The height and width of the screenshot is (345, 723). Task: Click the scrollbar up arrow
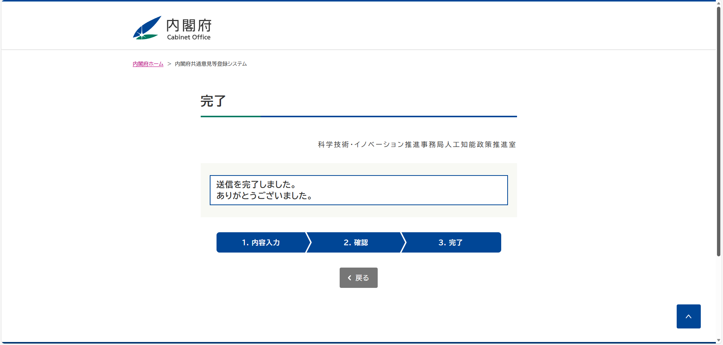(718, 3)
